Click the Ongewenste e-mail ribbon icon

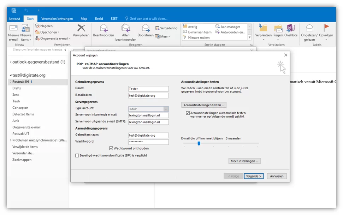point(37,38)
